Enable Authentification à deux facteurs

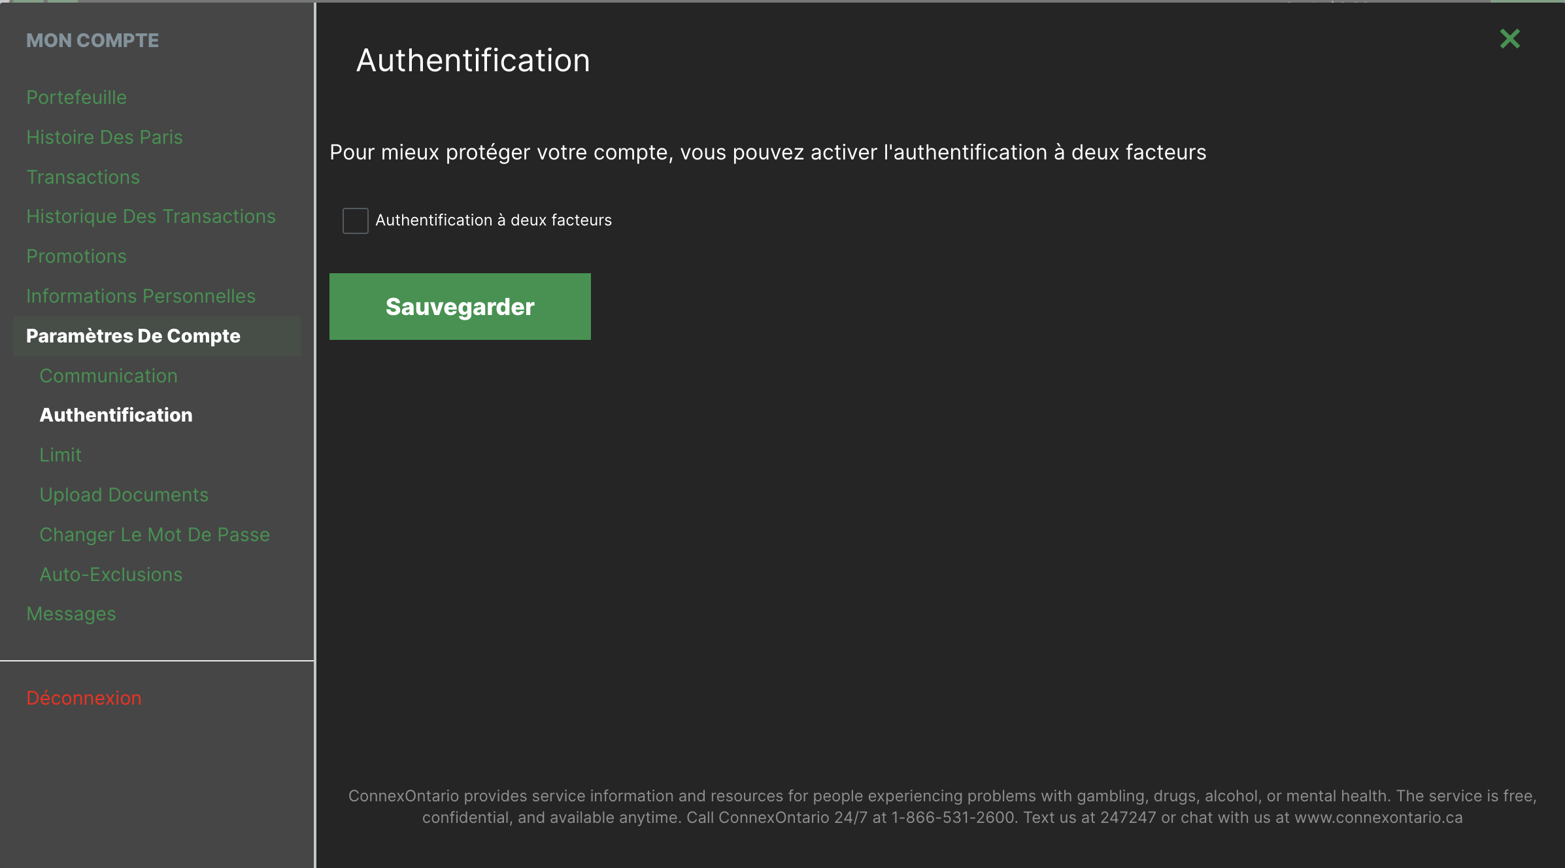[355, 221]
